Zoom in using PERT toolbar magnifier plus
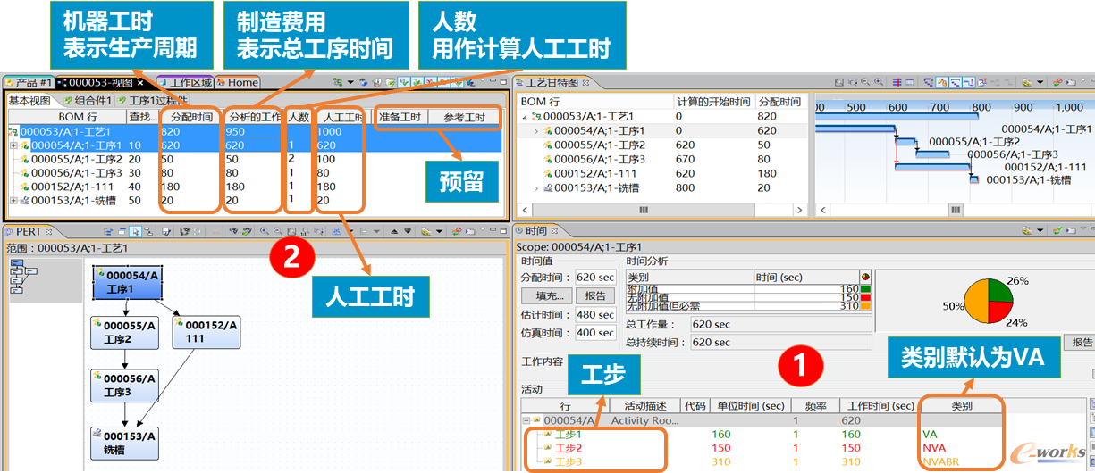The image size is (1095, 473). pos(265,231)
